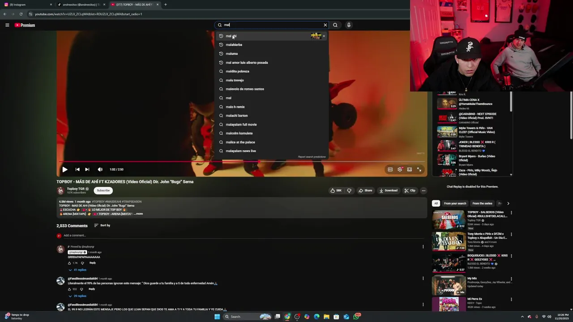Switch to the andreesitox TikTok tab
573x322 pixels.
pyautogui.click(x=81, y=4)
